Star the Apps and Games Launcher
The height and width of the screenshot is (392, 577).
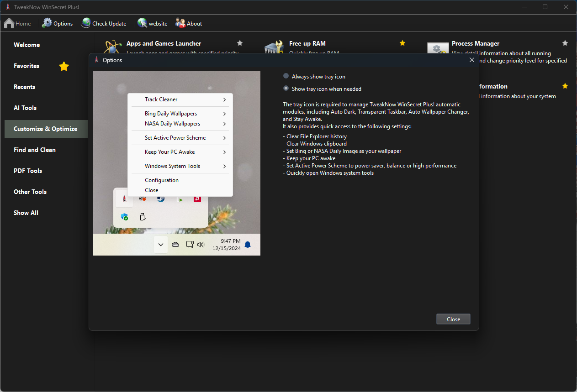click(x=240, y=43)
